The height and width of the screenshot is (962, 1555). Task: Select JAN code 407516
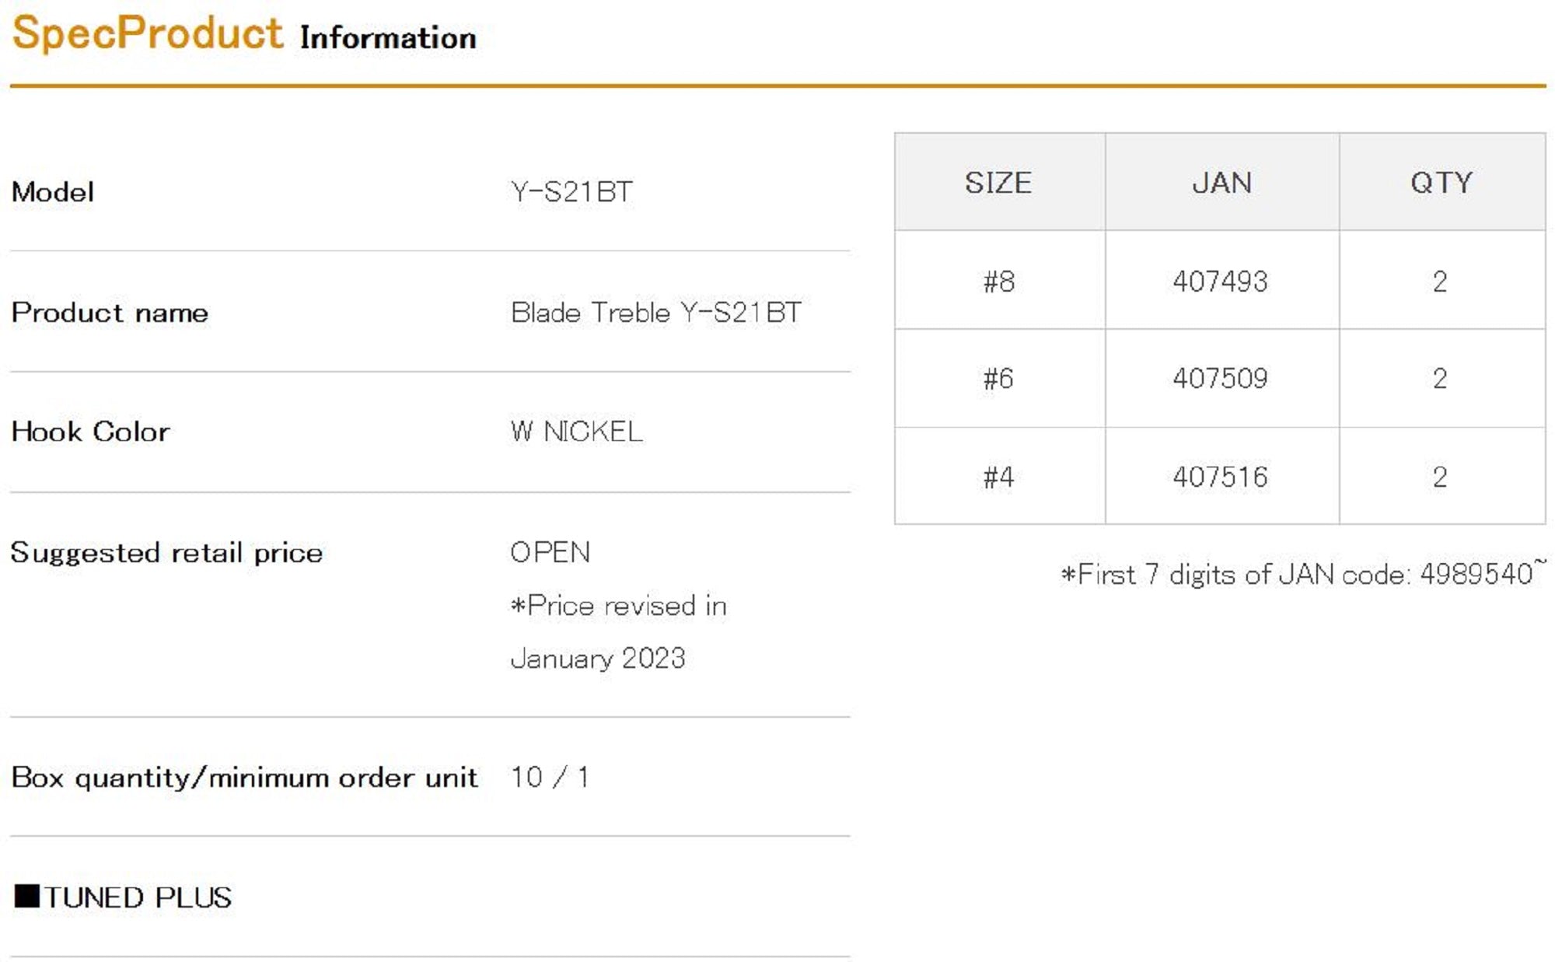pos(1220,477)
